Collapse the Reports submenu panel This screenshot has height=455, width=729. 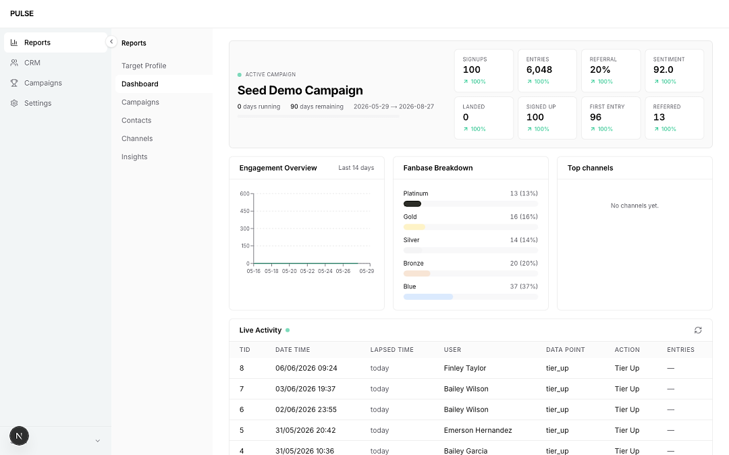(x=111, y=42)
